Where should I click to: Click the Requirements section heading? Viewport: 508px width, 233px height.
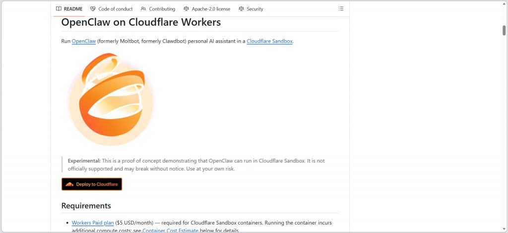(x=86, y=206)
